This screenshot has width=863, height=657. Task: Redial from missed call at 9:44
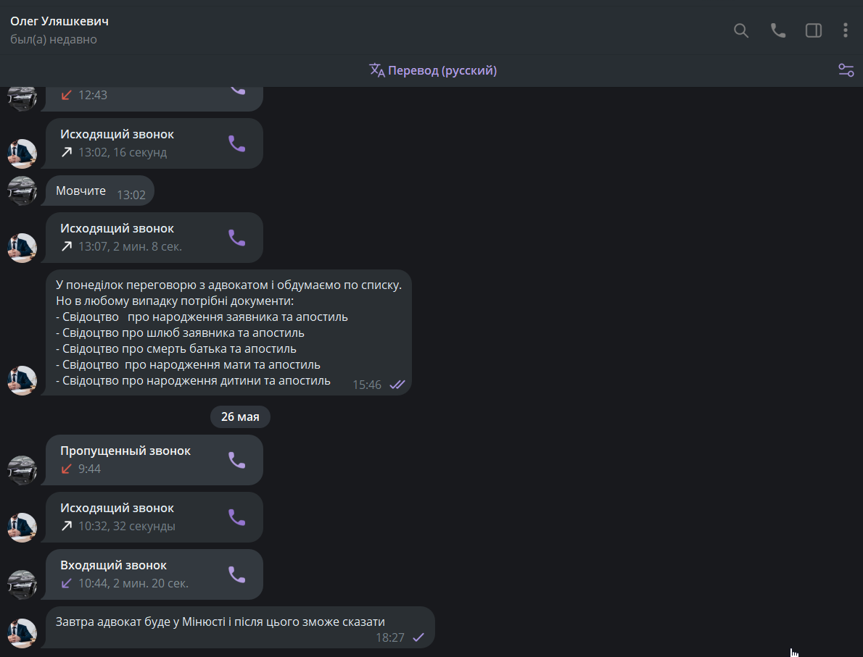coord(237,460)
